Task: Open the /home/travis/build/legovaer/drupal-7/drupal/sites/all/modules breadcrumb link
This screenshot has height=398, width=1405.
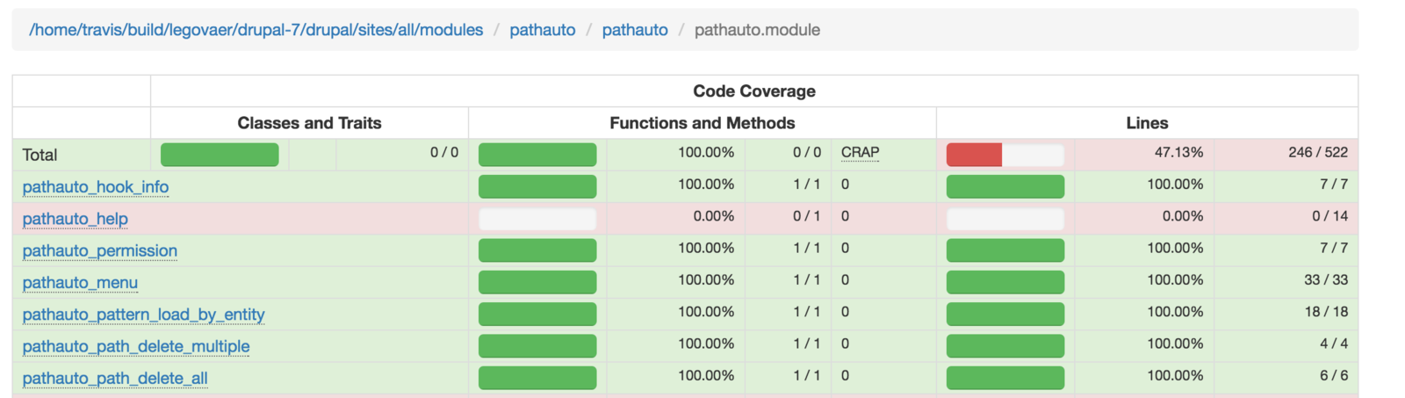Action: (256, 30)
